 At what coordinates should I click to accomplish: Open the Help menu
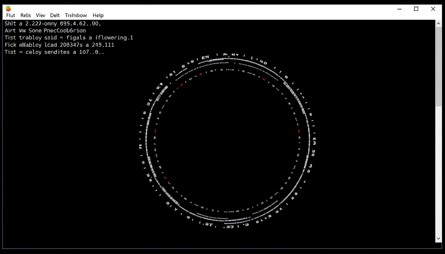[98, 15]
